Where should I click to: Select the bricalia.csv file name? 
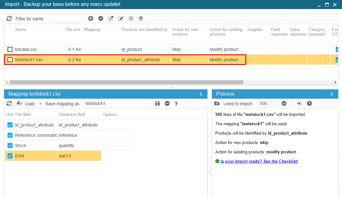click(x=26, y=49)
